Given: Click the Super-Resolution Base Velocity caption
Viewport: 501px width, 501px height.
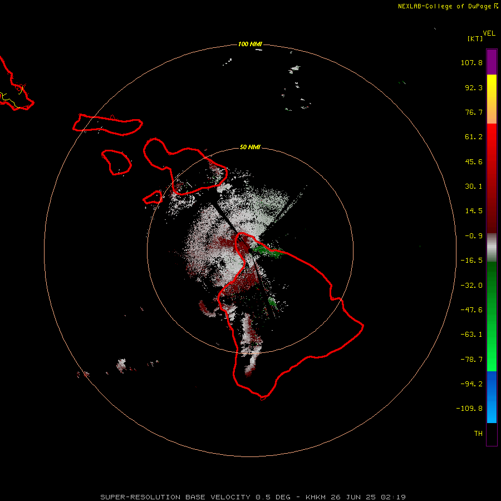Looking at the screenshot, I should point(253,497).
